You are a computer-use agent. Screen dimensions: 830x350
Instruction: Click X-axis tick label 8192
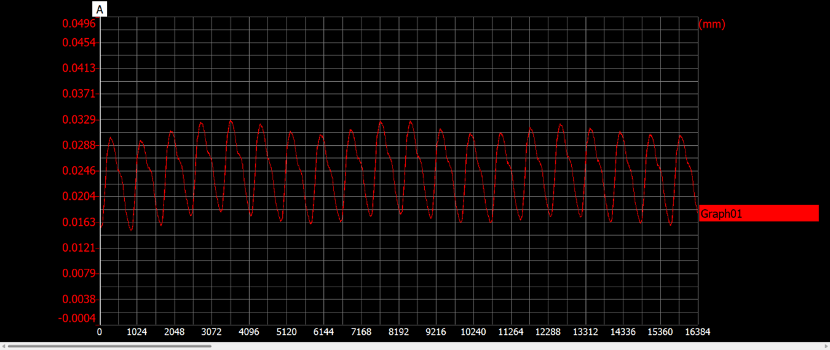(399, 332)
